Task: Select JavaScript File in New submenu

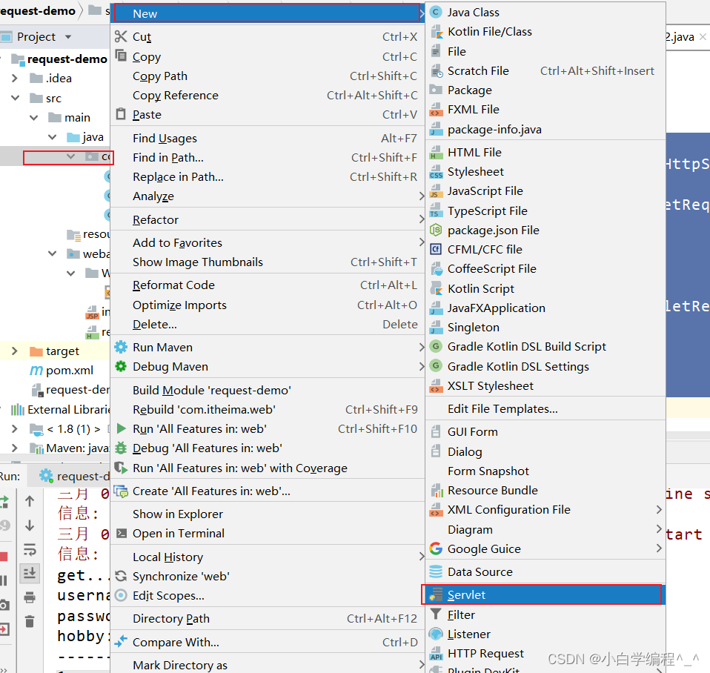Action: tap(545, 190)
